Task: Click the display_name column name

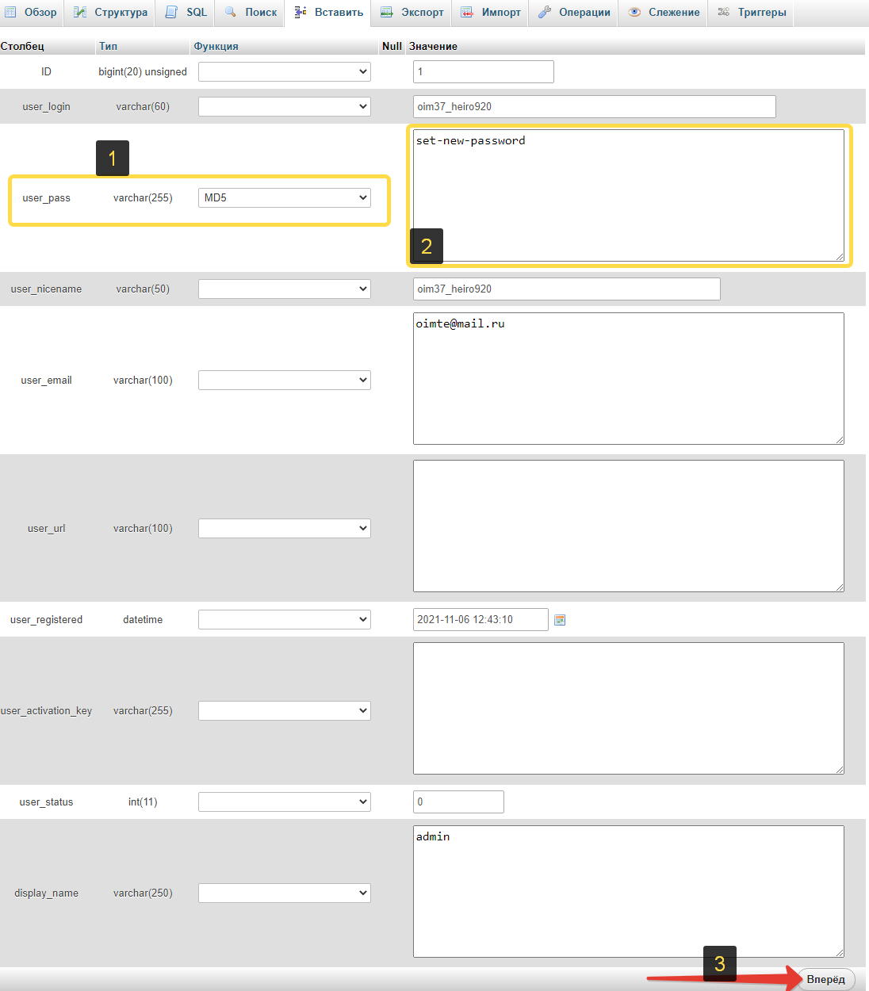Action: tap(46, 893)
